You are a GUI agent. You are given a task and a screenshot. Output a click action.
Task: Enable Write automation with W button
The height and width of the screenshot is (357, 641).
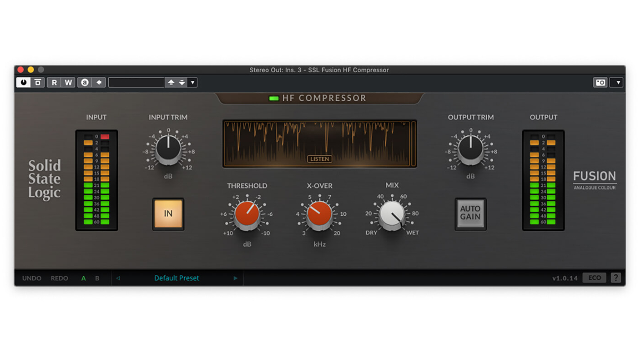(x=68, y=82)
